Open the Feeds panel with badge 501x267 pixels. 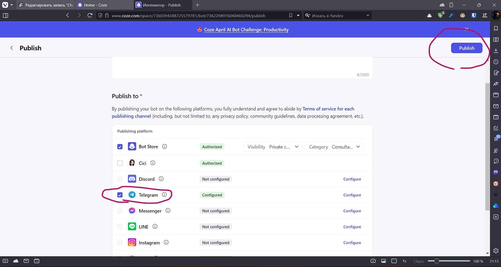pyautogui.click(x=496, y=139)
